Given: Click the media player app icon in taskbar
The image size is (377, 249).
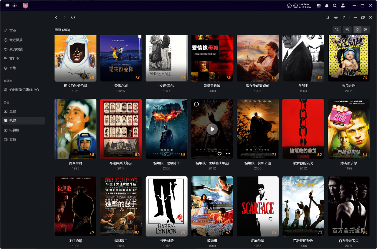Looking at the screenshot, I should pyautogui.click(x=25, y=5).
